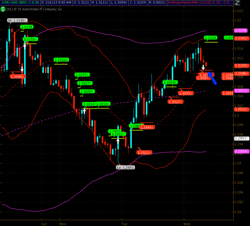Select the green 1.3176 signal label
Image resolution: width=250 pixels, height=226 pixels.
pos(27,27)
